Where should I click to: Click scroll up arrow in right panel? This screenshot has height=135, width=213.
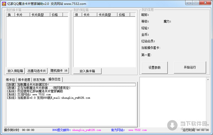tap(208, 79)
